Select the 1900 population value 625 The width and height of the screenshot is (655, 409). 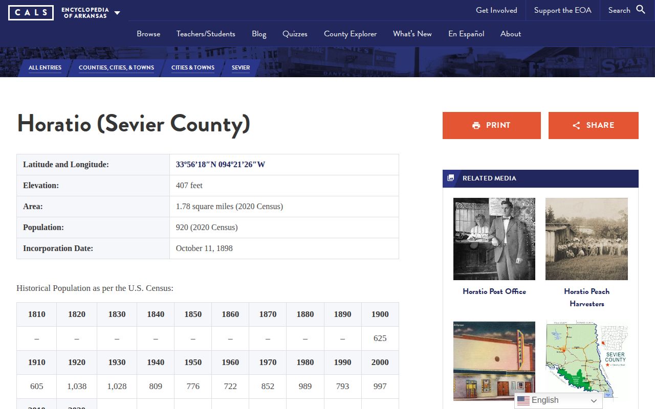[380, 338]
